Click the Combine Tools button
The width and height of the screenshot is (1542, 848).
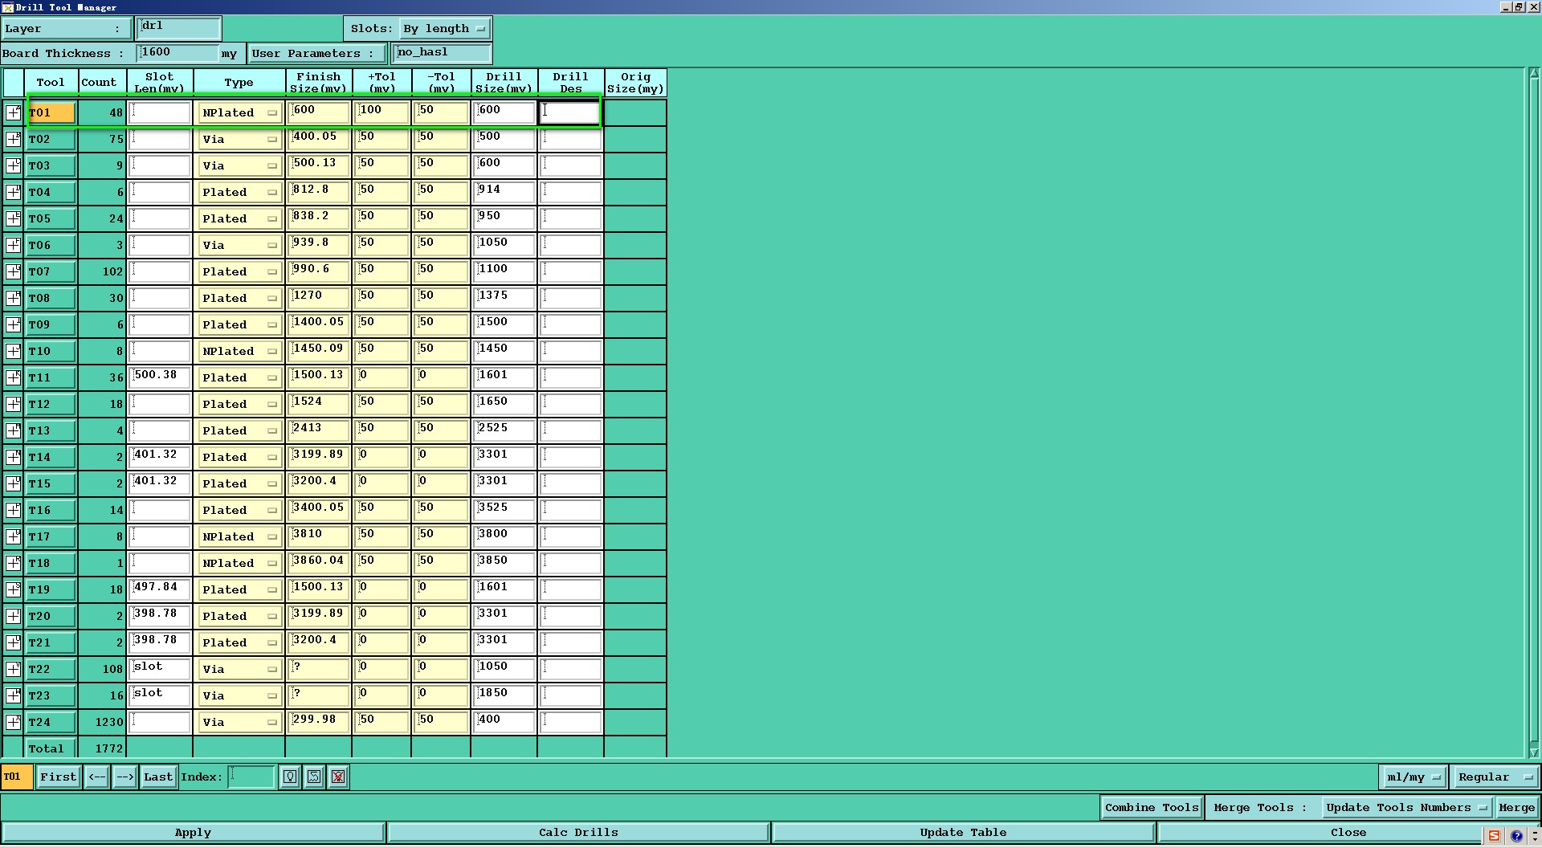[1152, 808]
